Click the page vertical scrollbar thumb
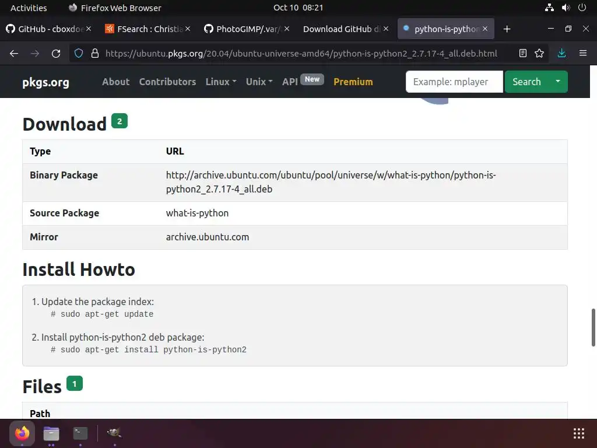This screenshot has width=597, height=448. pyautogui.click(x=593, y=328)
